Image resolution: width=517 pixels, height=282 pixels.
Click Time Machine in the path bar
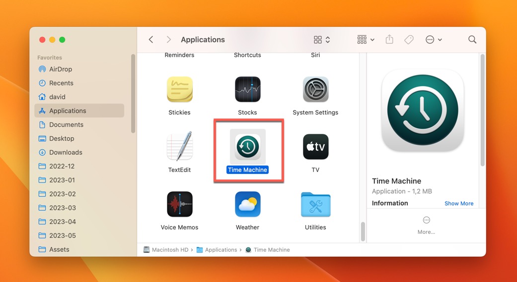[x=268, y=250]
